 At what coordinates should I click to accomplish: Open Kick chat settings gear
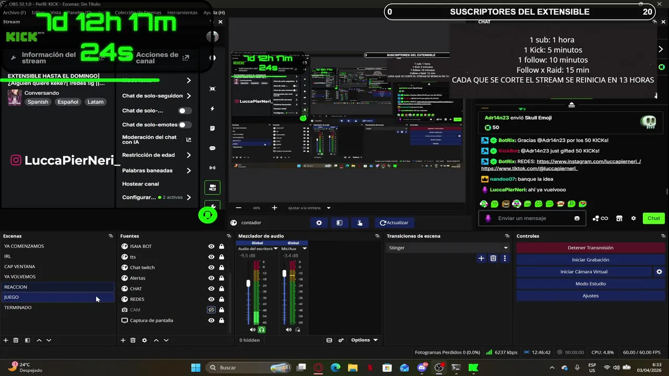click(x=633, y=218)
